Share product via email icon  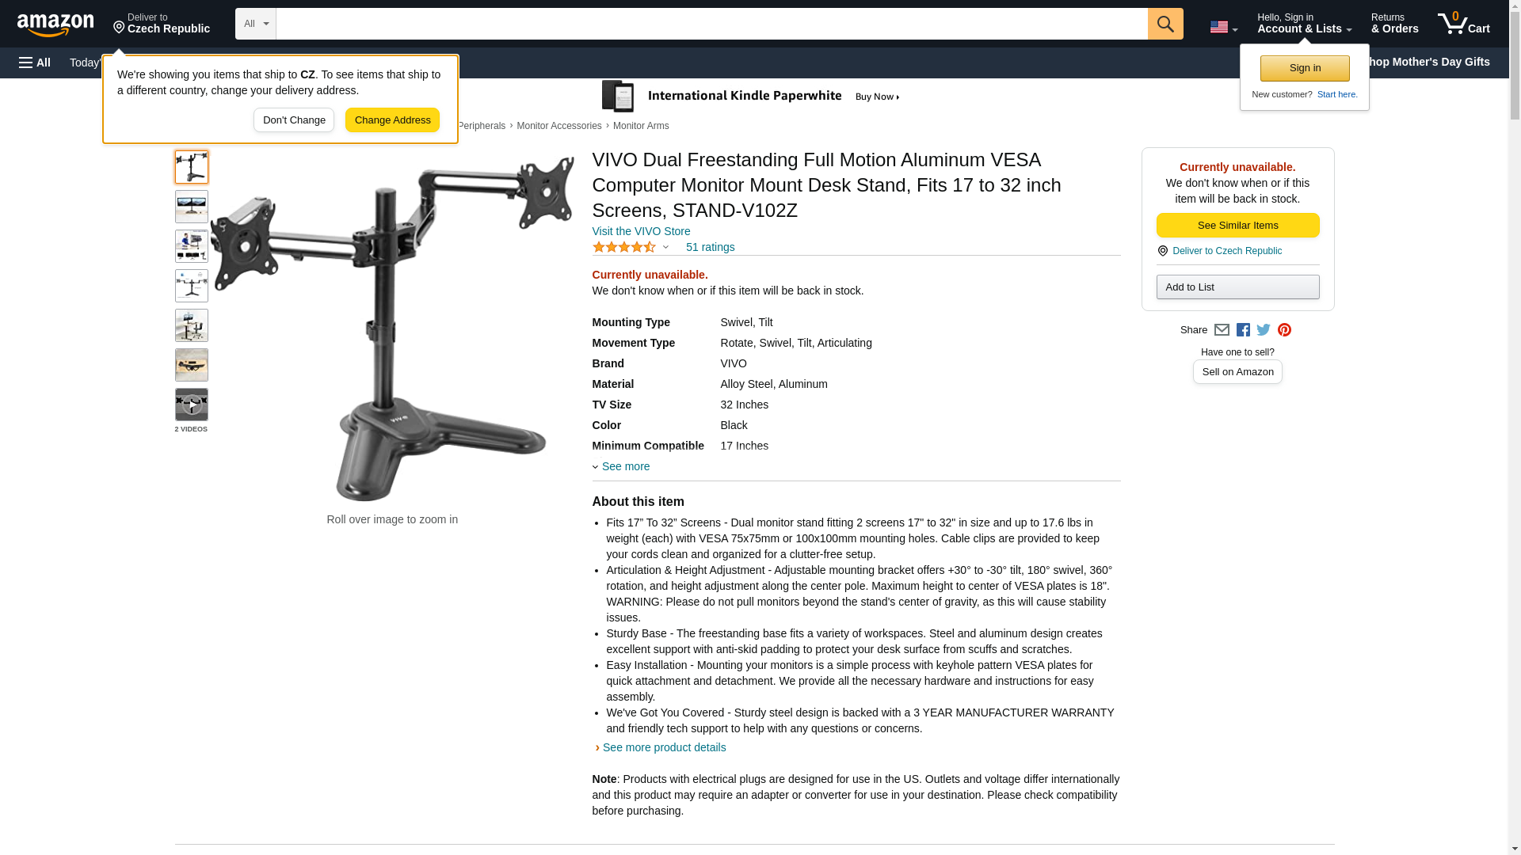[x=1222, y=330]
